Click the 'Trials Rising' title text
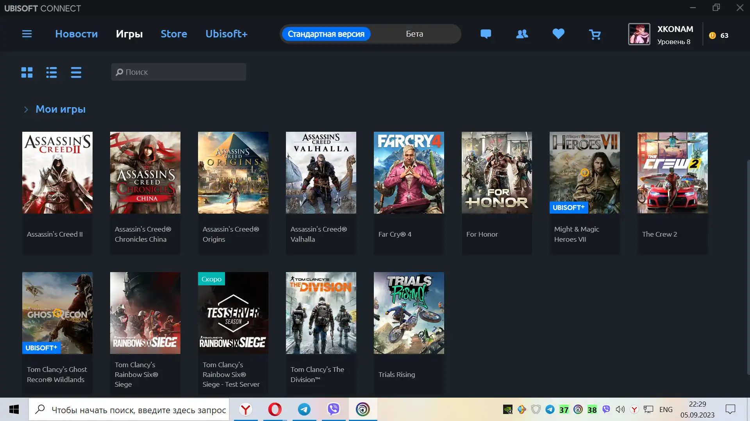The height and width of the screenshot is (421, 750). pos(396,375)
